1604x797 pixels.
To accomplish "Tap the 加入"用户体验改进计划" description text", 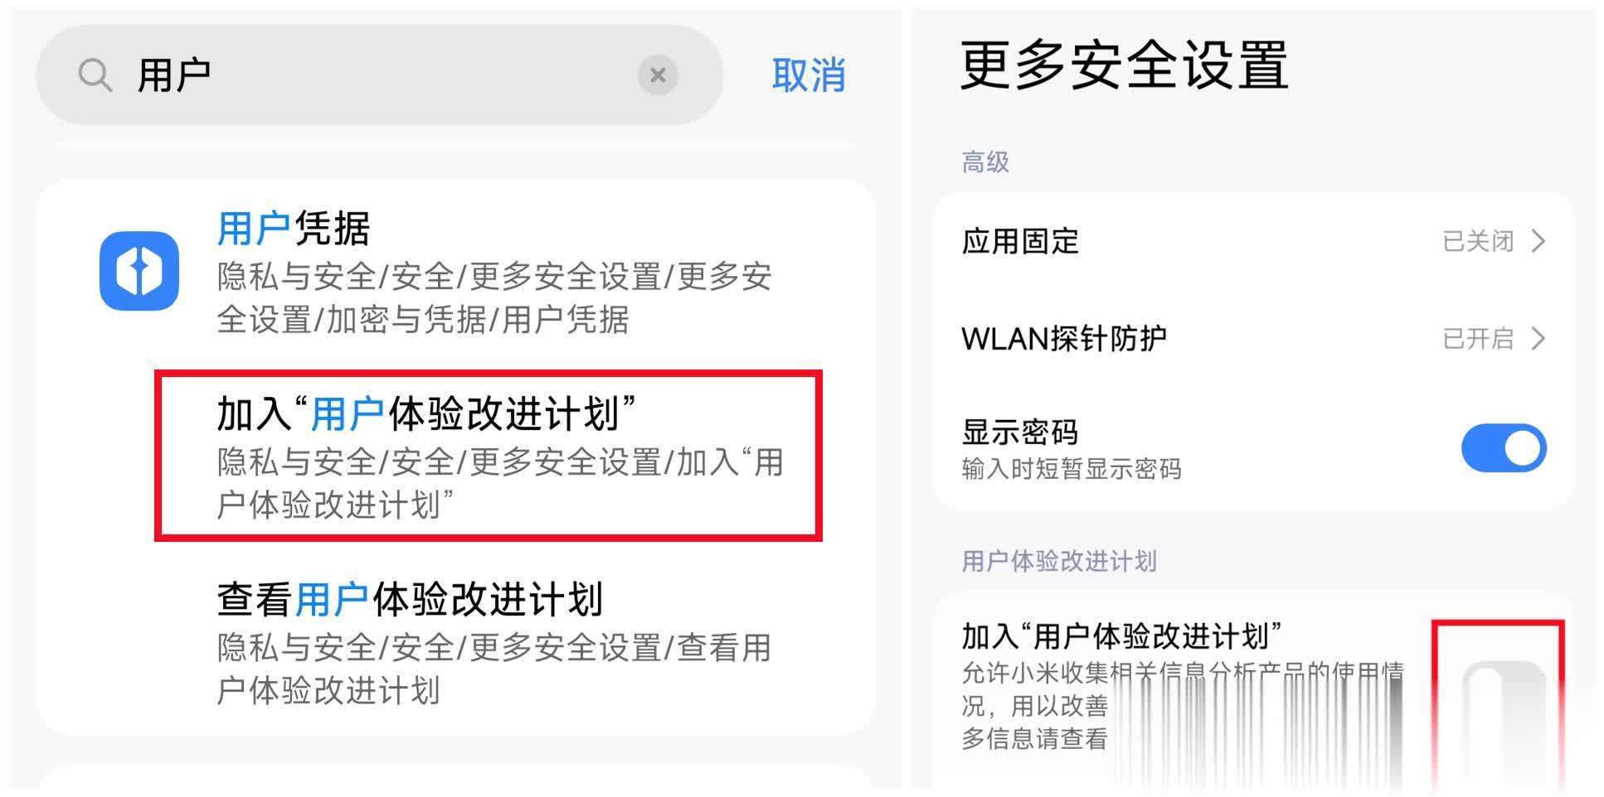I will coord(1182,705).
